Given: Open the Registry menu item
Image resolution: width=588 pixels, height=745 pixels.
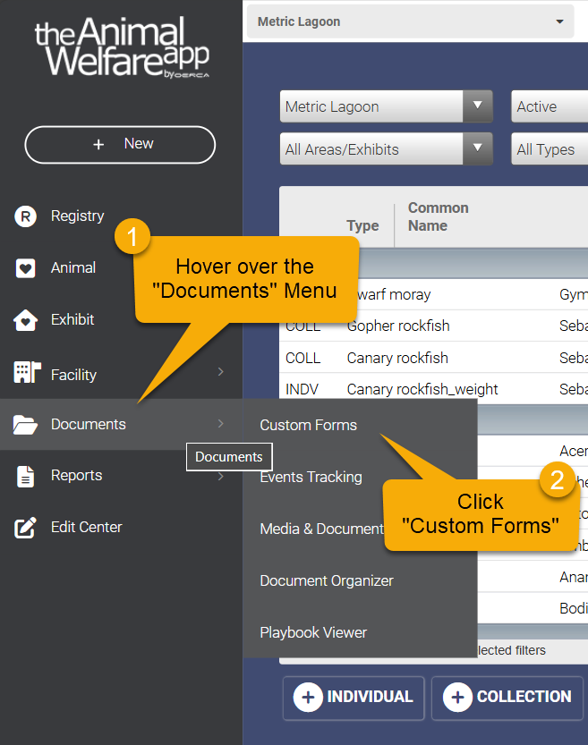Looking at the screenshot, I should [x=121, y=216].
